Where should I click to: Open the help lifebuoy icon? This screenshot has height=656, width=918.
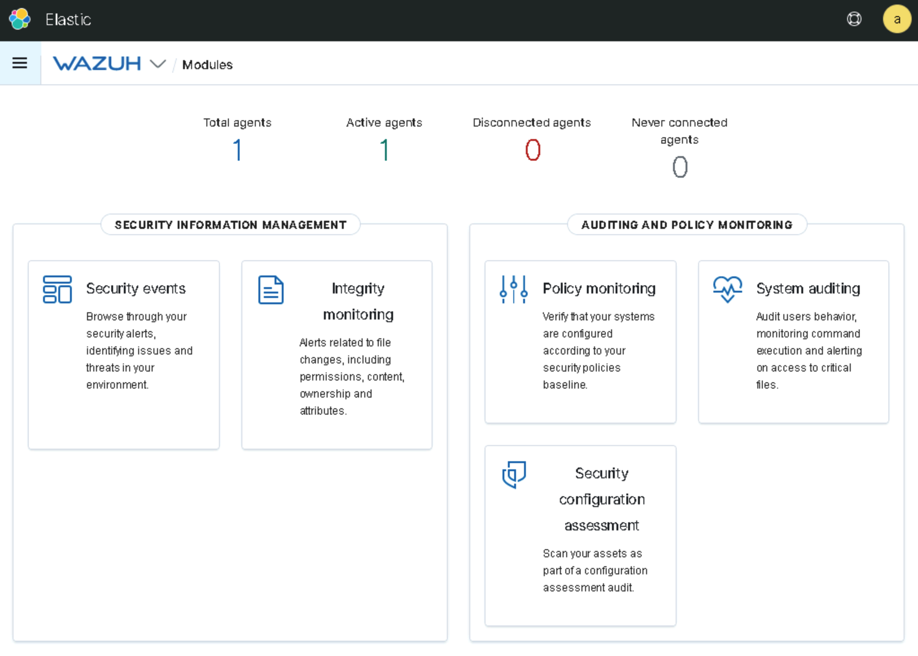[x=854, y=19]
